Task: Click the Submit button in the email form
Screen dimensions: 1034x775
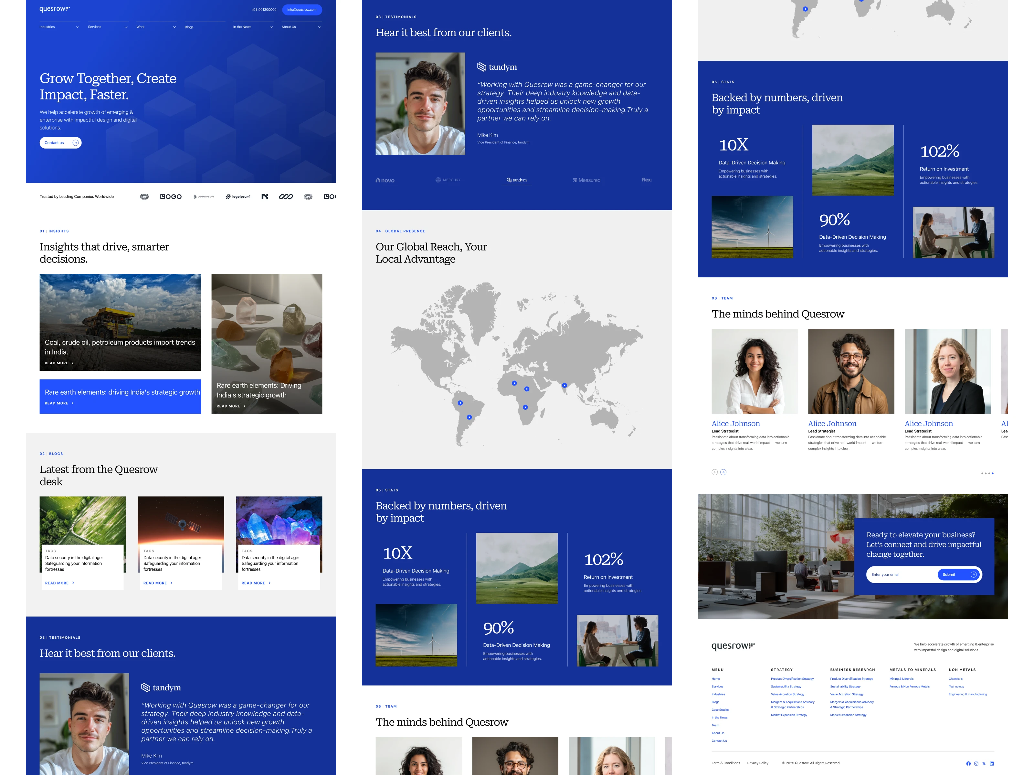Action: pos(958,574)
